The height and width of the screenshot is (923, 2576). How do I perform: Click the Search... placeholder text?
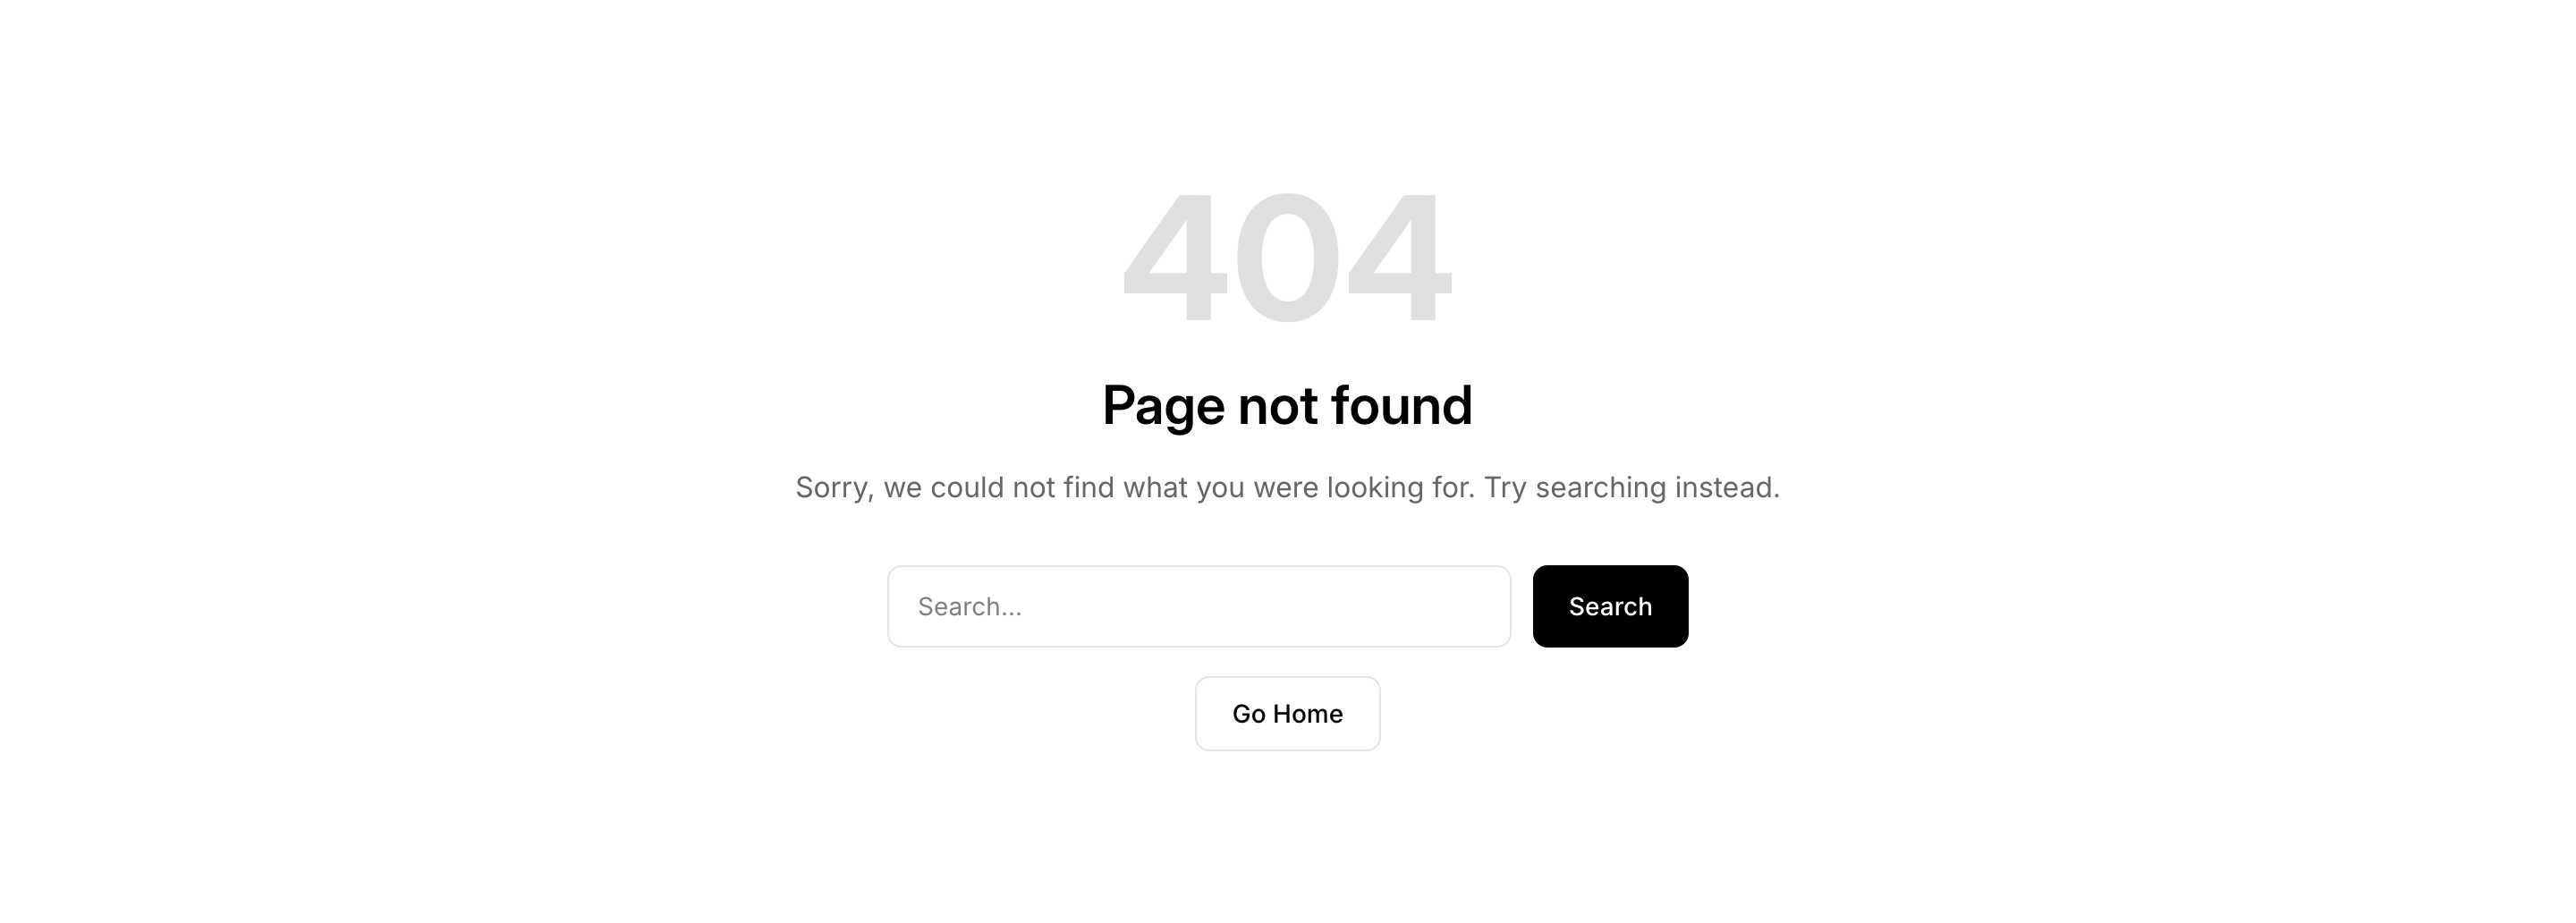coord(969,607)
